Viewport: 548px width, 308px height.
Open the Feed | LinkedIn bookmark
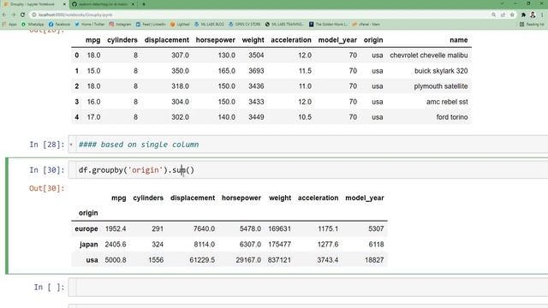(151, 24)
